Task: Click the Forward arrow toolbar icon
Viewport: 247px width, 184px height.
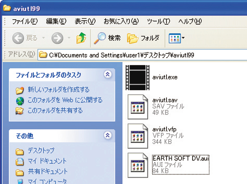Action: coord(57,38)
